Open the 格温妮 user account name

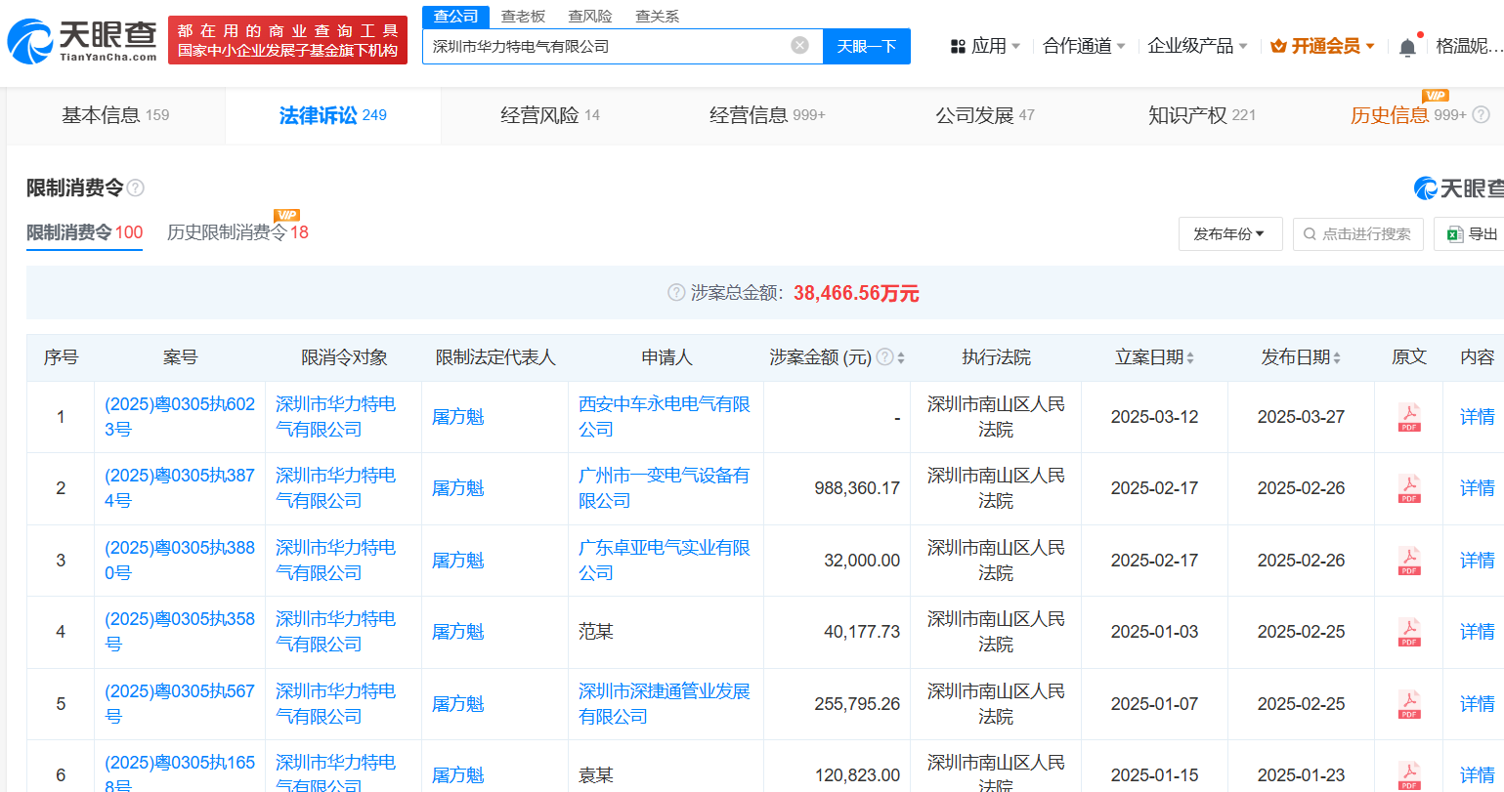pos(1470,46)
